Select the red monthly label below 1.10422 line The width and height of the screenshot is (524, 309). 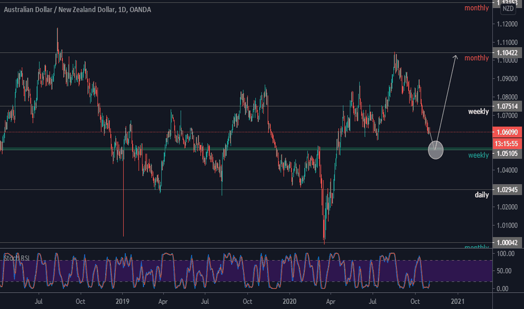(477, 58)
